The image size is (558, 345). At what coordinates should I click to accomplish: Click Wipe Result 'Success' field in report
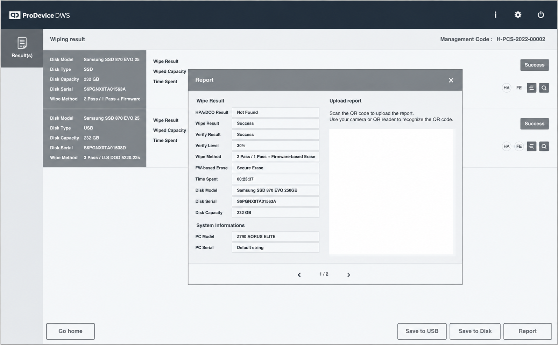275,124
